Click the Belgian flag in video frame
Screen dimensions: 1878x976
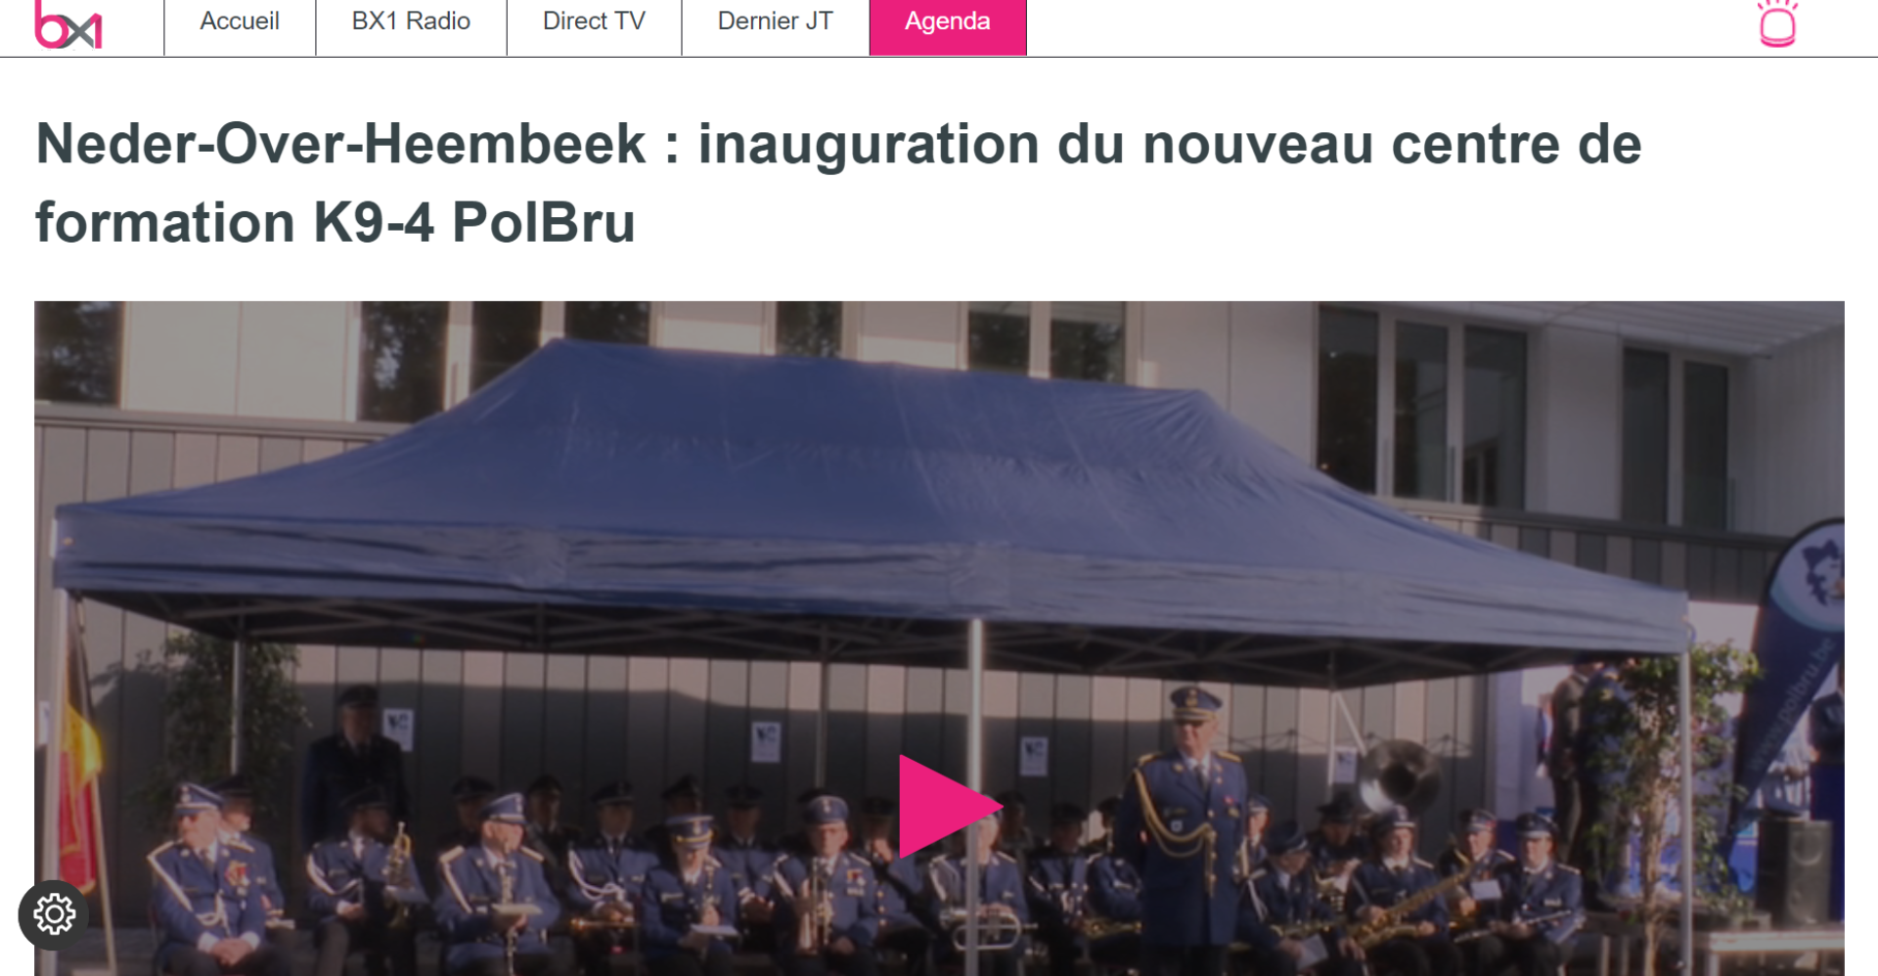click(80, 773)
